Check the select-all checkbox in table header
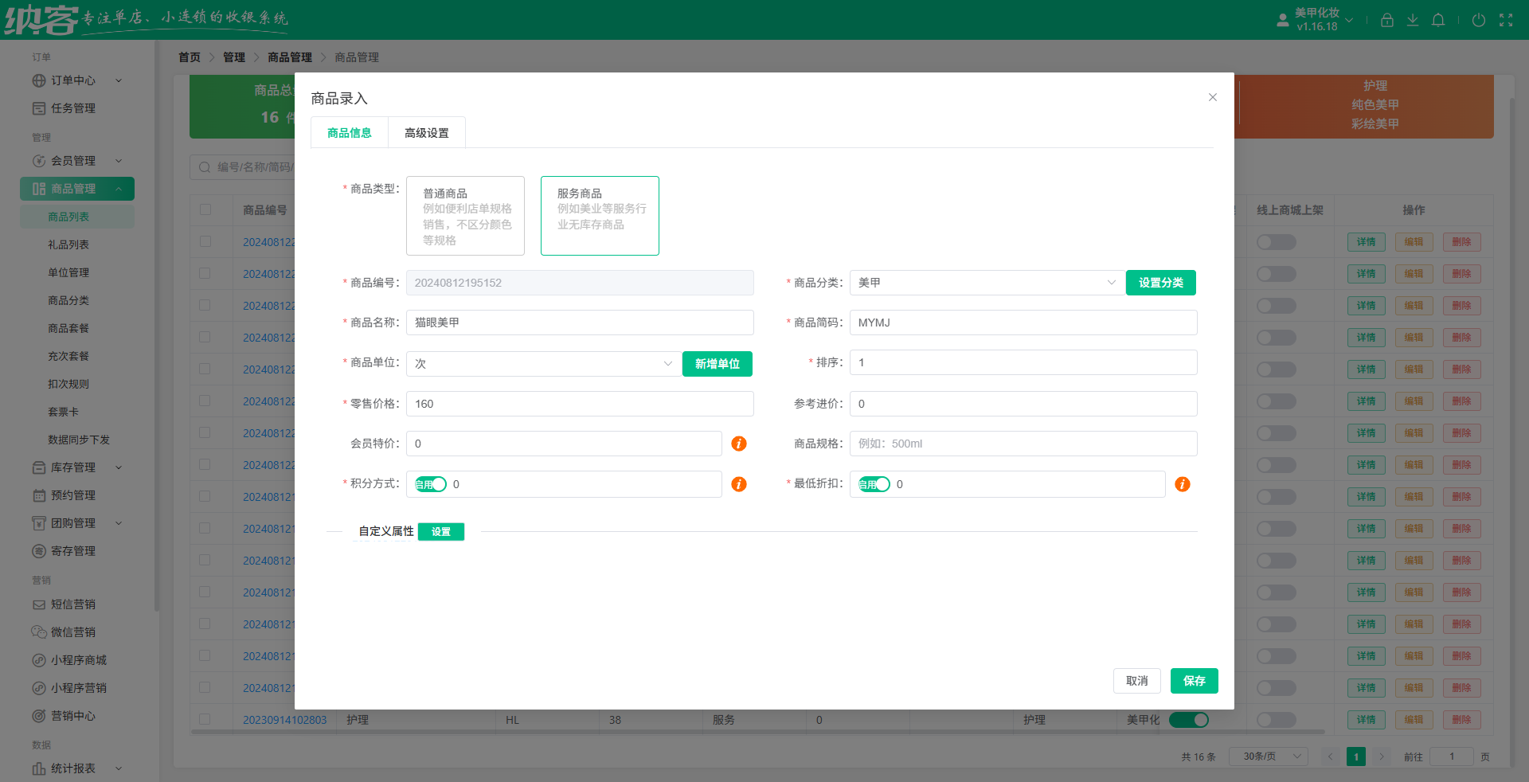This screenshot has width=1529, height=782. coord(207,210)
